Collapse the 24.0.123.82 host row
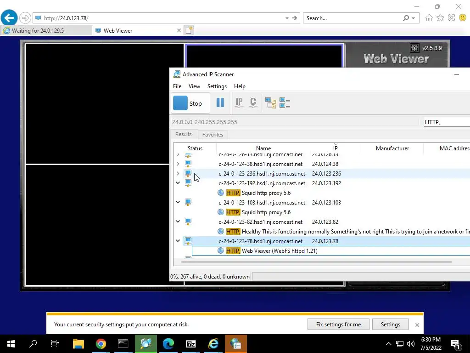The height and width of the screenshot is (353, 470). (178, 221)
